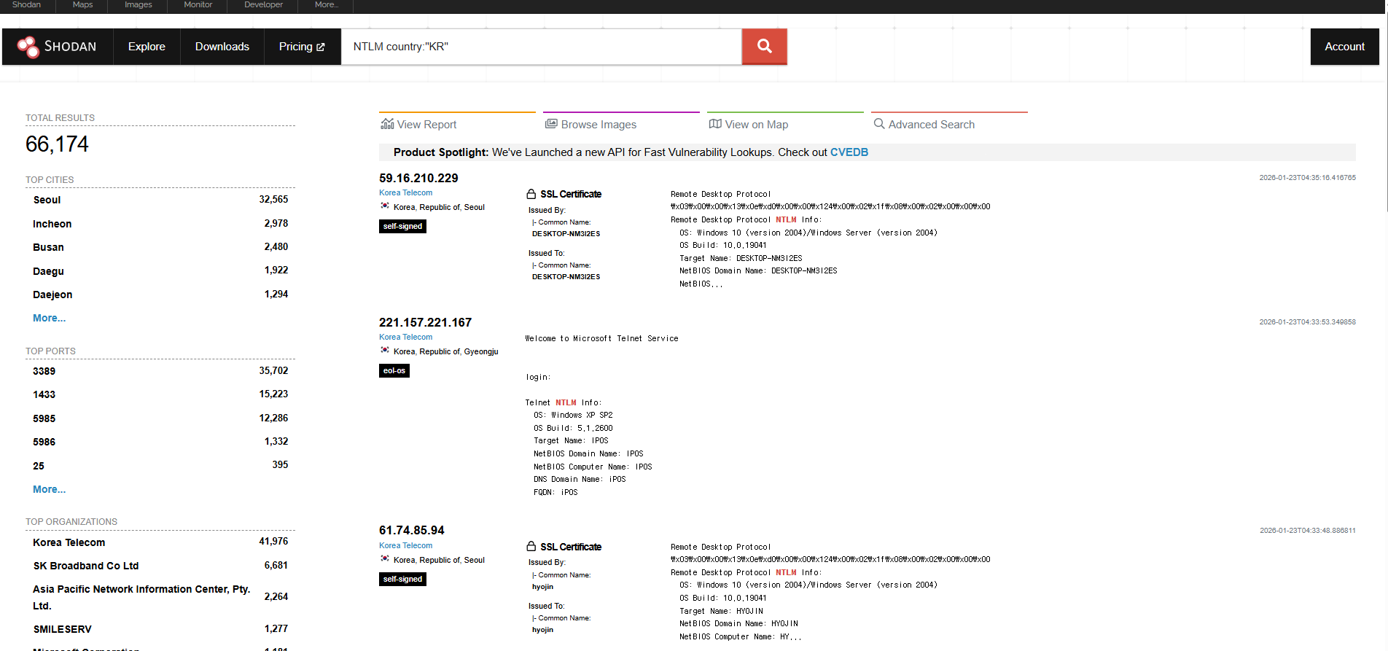Image resolution: width=1388 pixels, height=651 pixels.
Task: Filter by city Seoul
Action: pos(47,200)
